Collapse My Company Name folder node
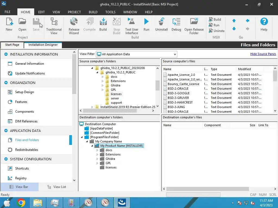 [87, 141]
